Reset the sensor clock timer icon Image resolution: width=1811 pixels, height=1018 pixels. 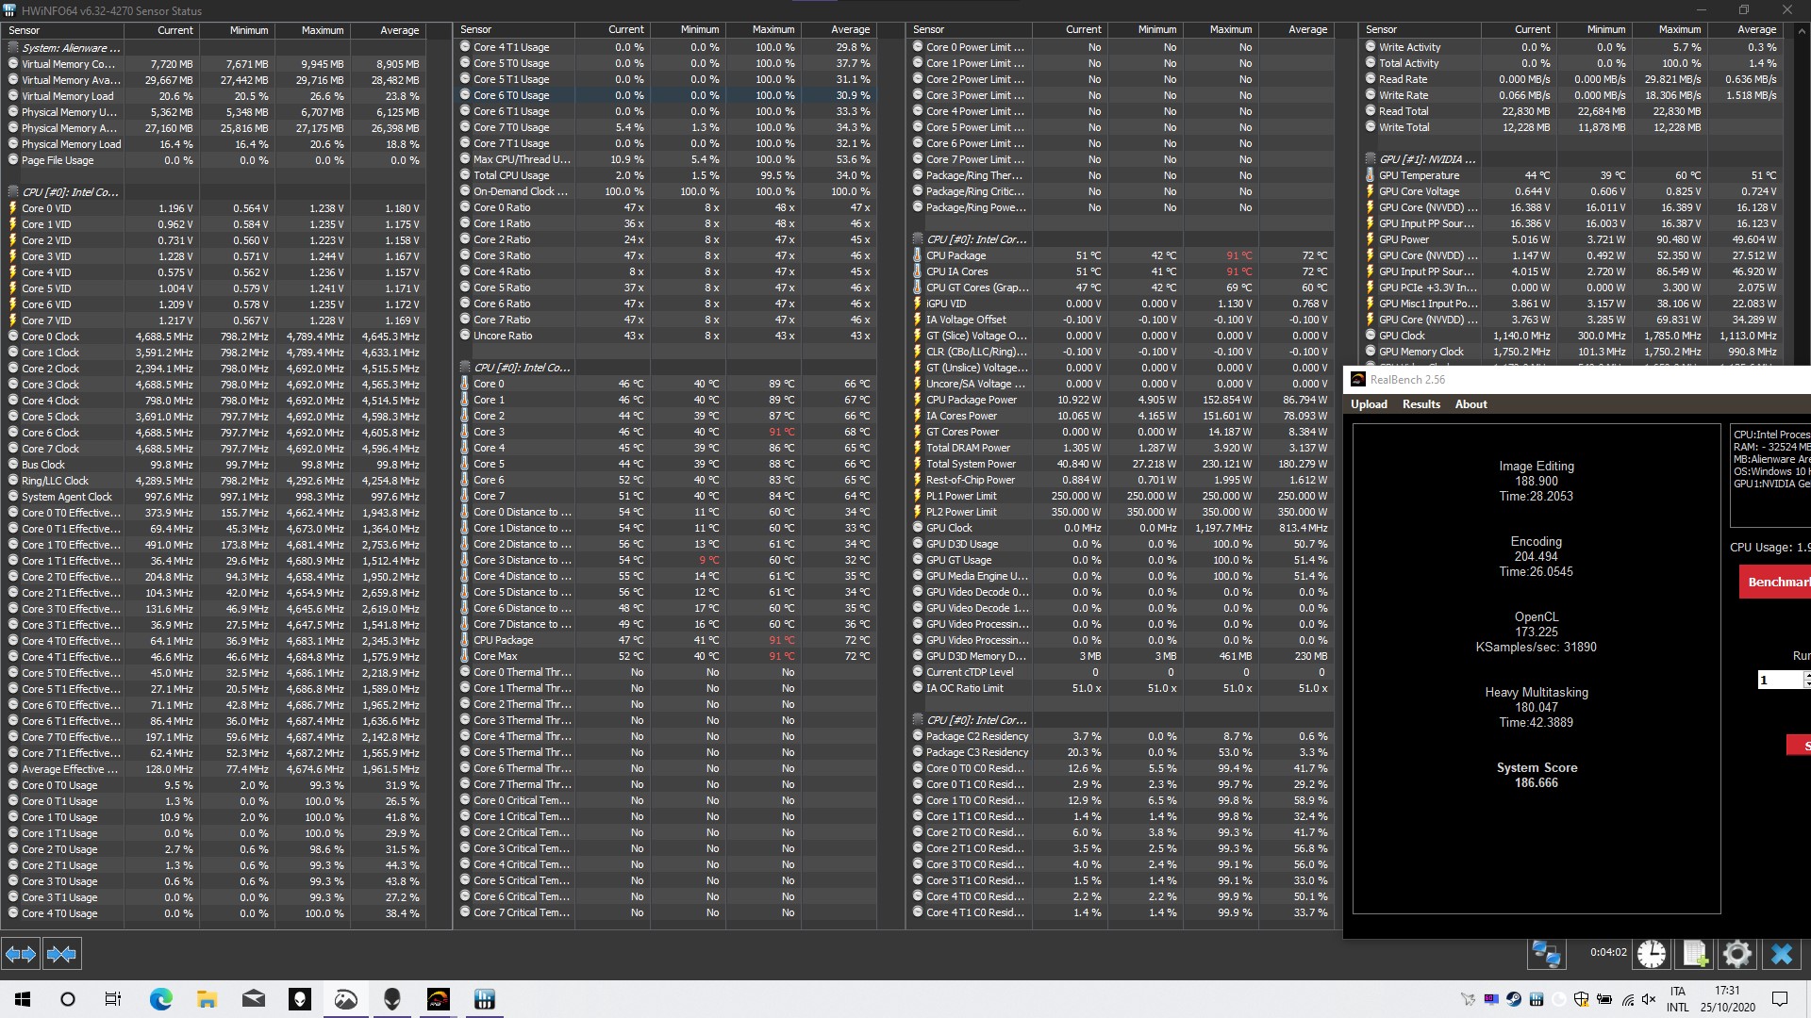coord(1652,954)
